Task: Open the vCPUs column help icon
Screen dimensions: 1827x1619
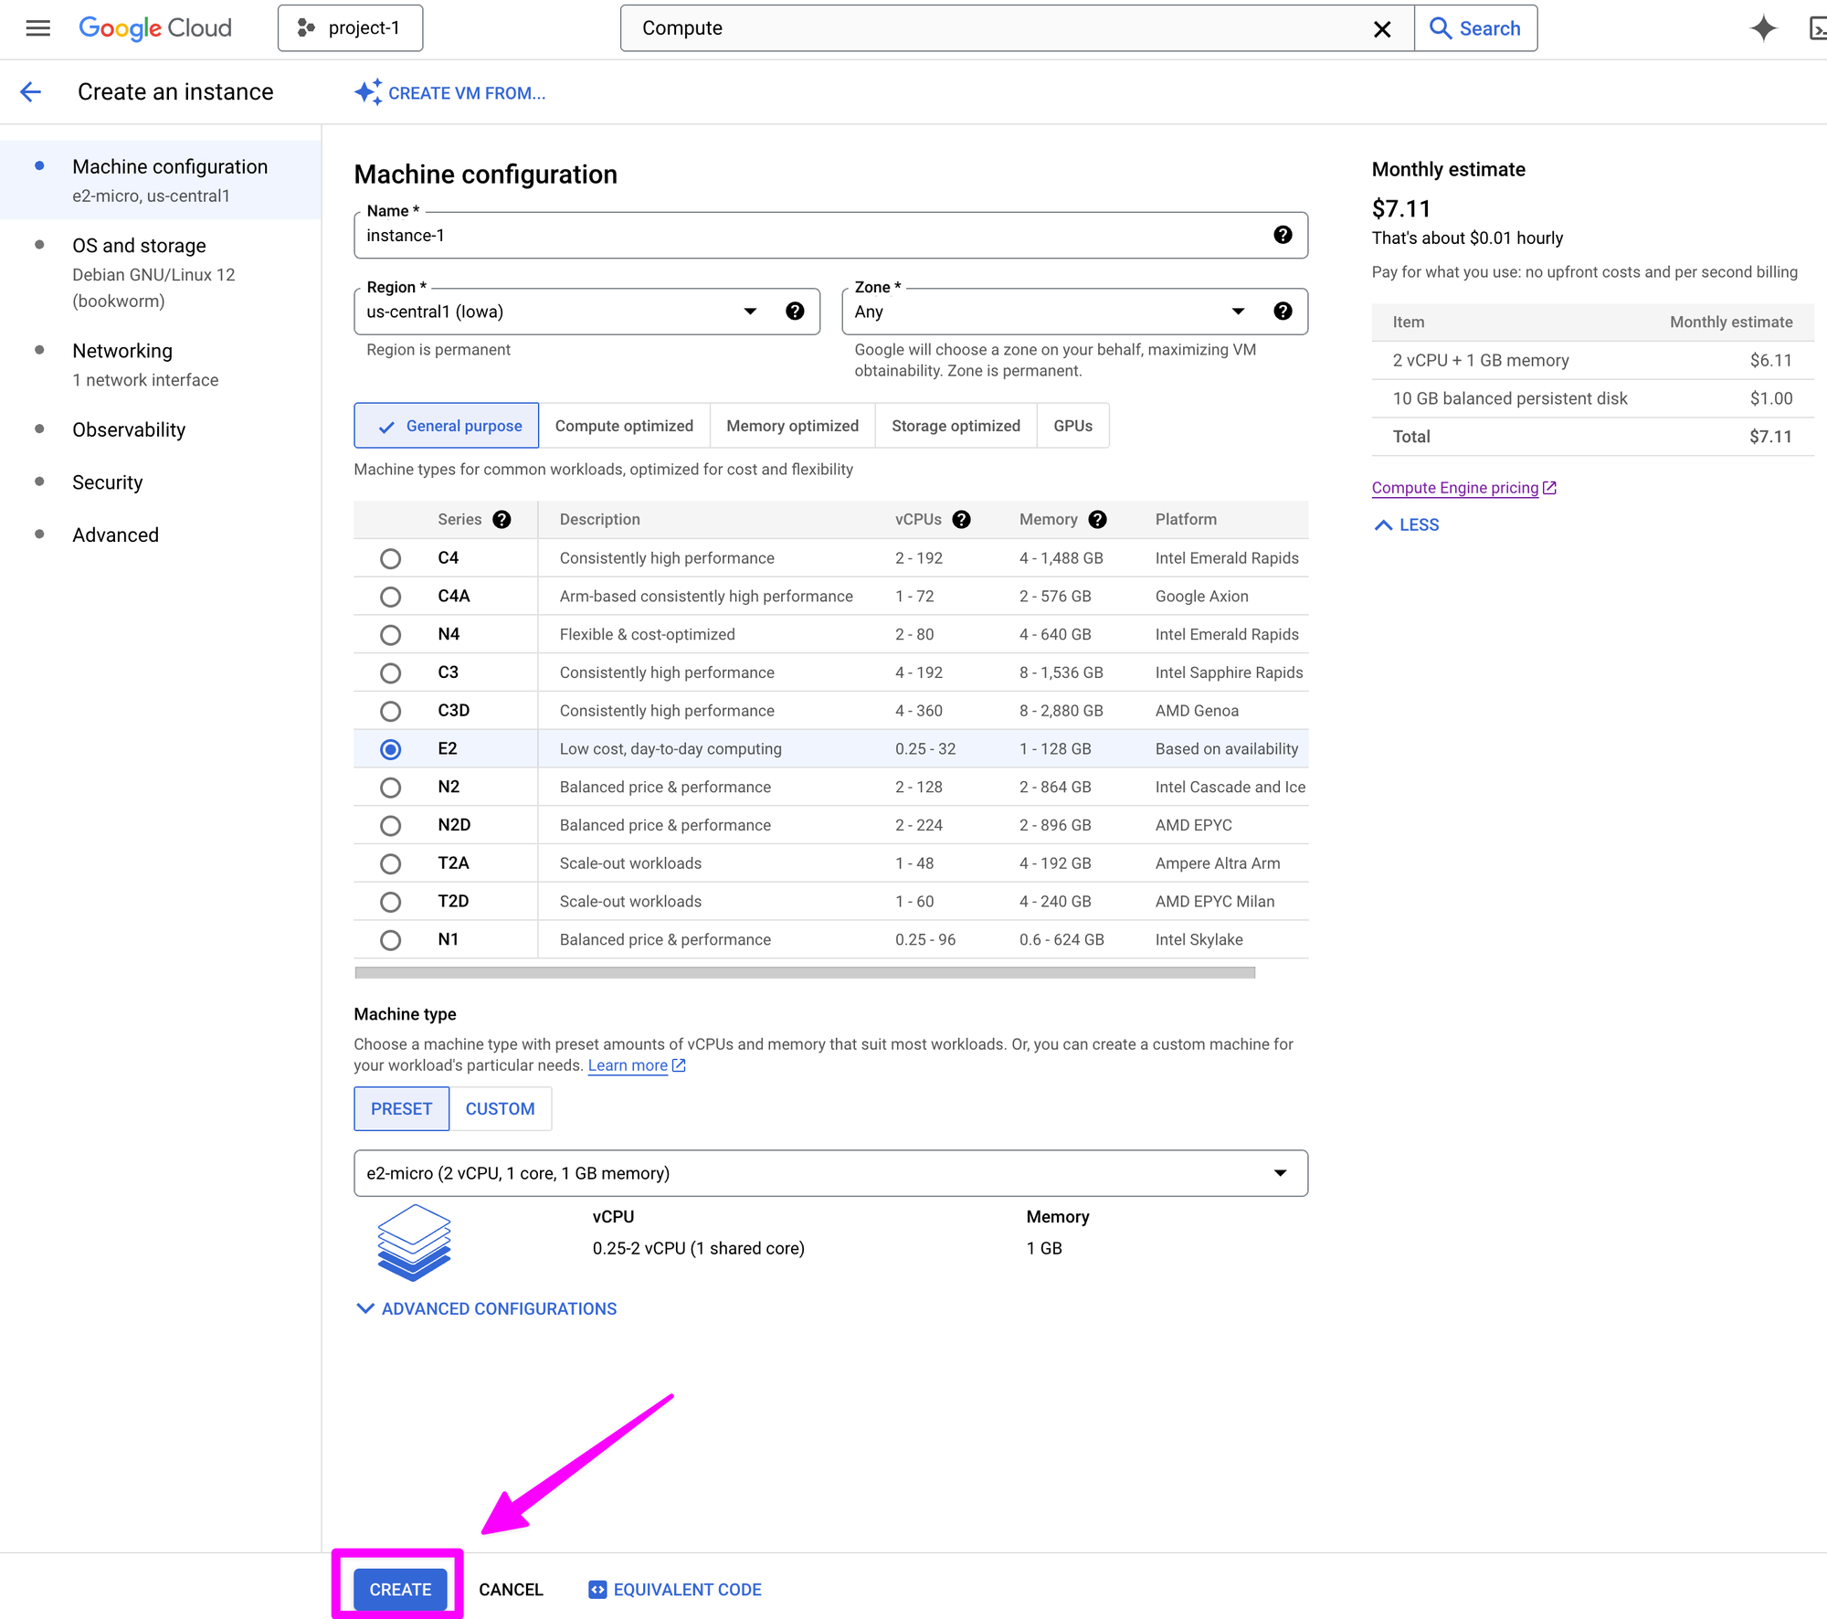Action: pyautogui.click(x=961, y=519)
